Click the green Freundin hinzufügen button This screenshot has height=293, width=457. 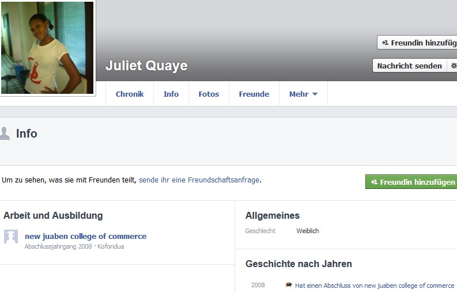[x=411, y=182]
